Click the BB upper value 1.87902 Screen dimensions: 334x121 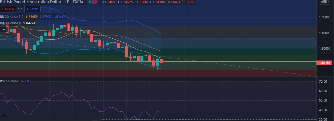click(45, 17)
